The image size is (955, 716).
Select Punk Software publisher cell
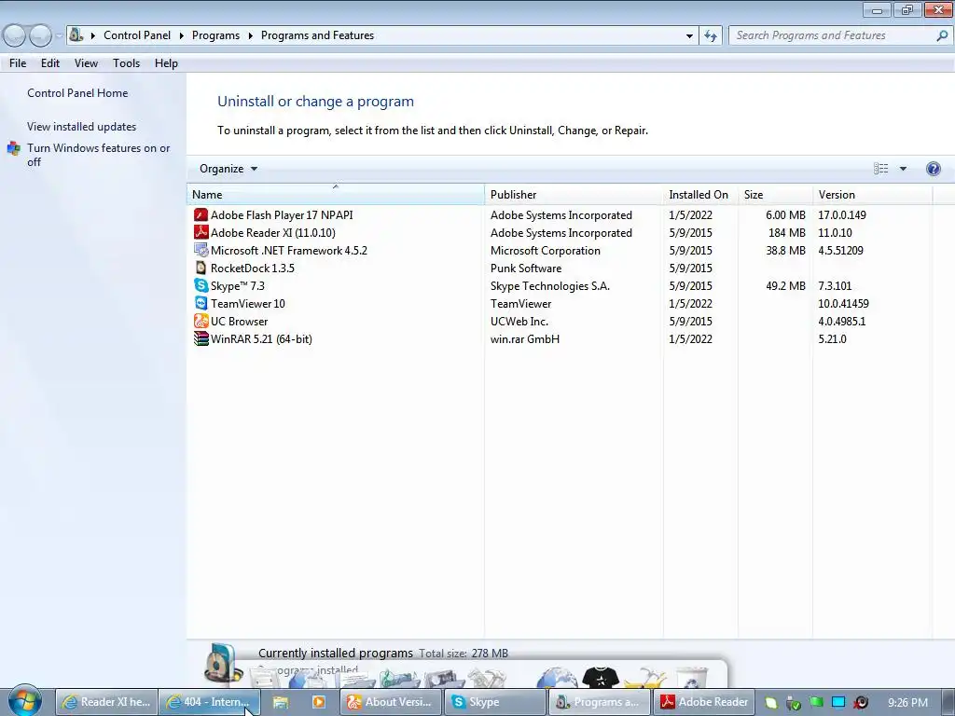(x=526, y=268)
